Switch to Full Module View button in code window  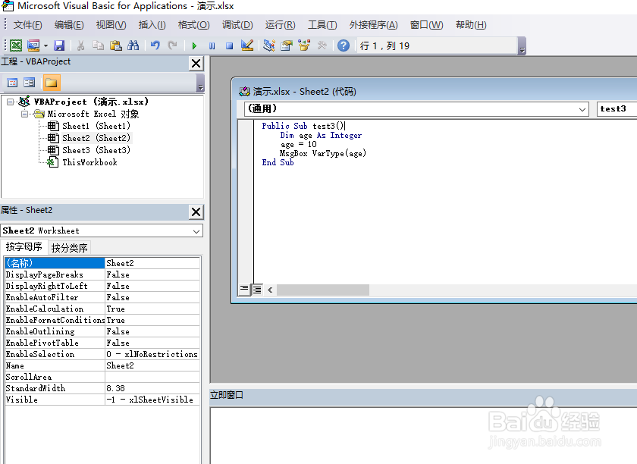(x=257, y=290)
